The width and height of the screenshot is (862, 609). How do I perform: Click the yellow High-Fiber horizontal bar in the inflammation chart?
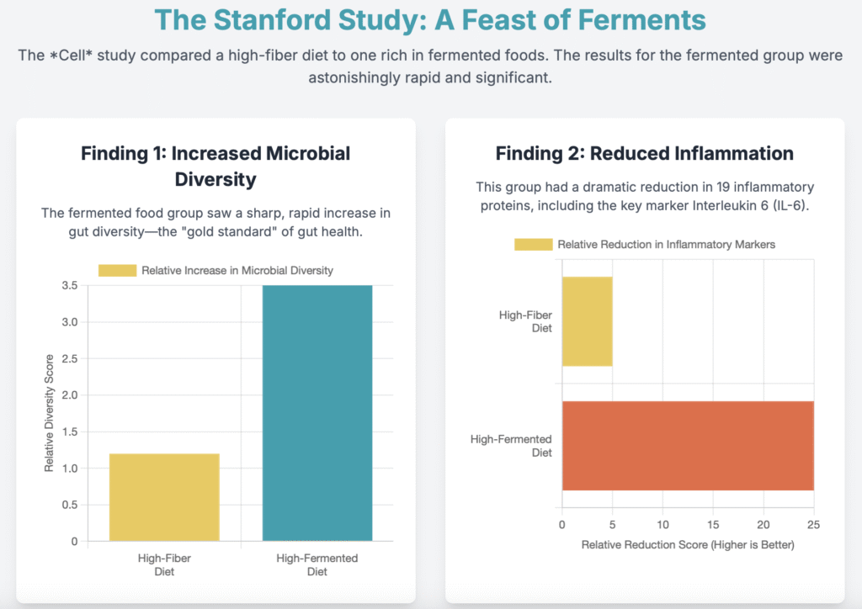tap(587, 321)
